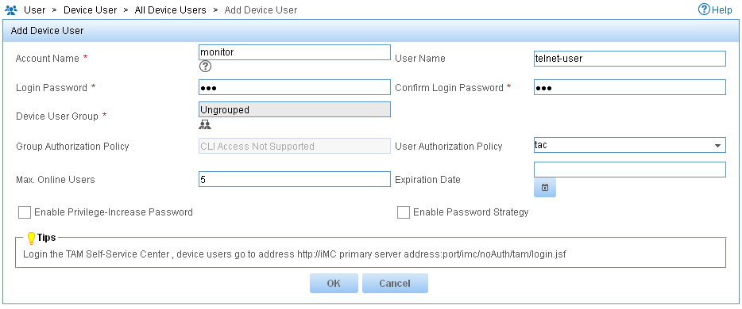
Task: Click the Account Name help question-mark icon
Action: tap(205, 67)
